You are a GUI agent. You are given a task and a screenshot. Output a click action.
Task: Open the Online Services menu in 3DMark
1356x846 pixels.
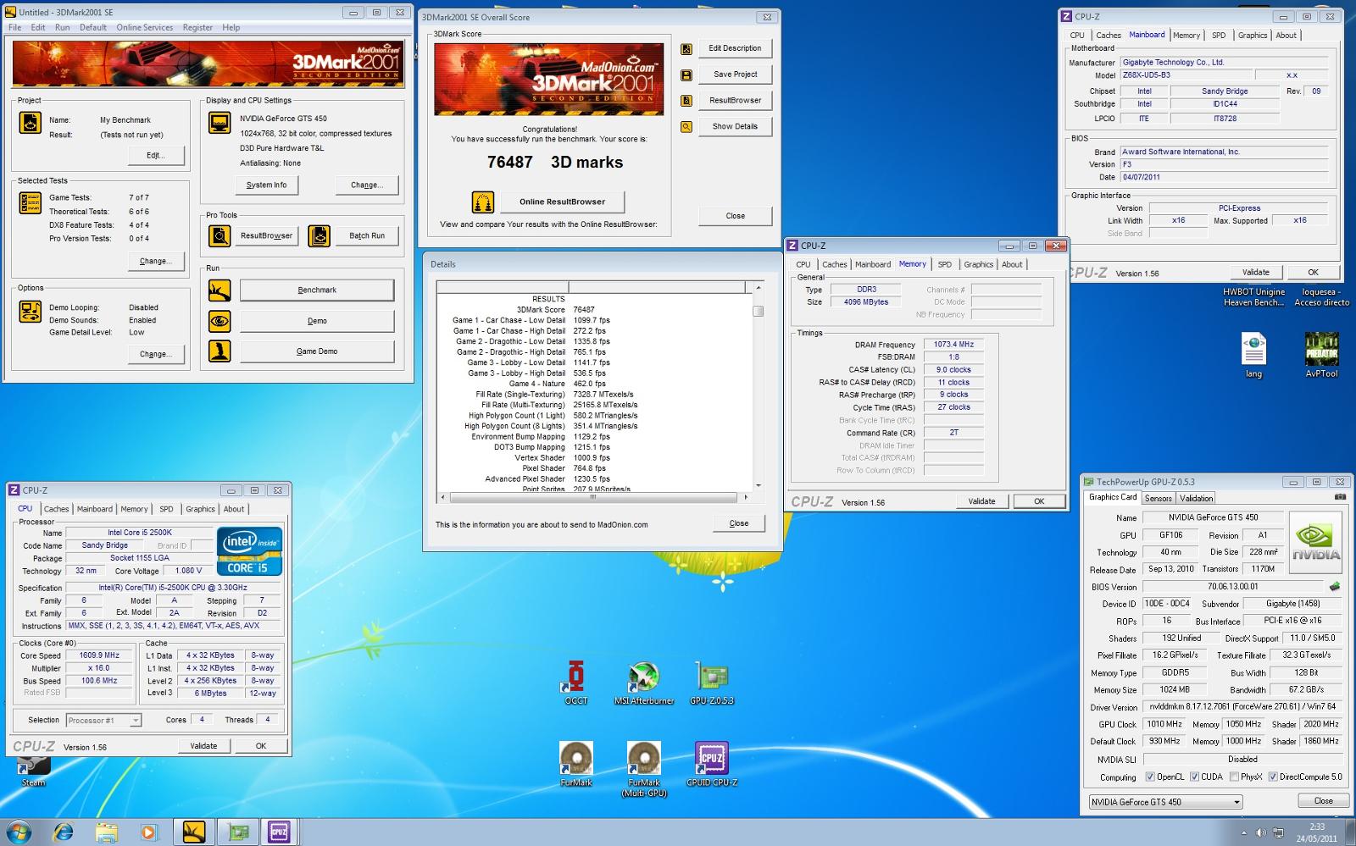tap(144, 27)
